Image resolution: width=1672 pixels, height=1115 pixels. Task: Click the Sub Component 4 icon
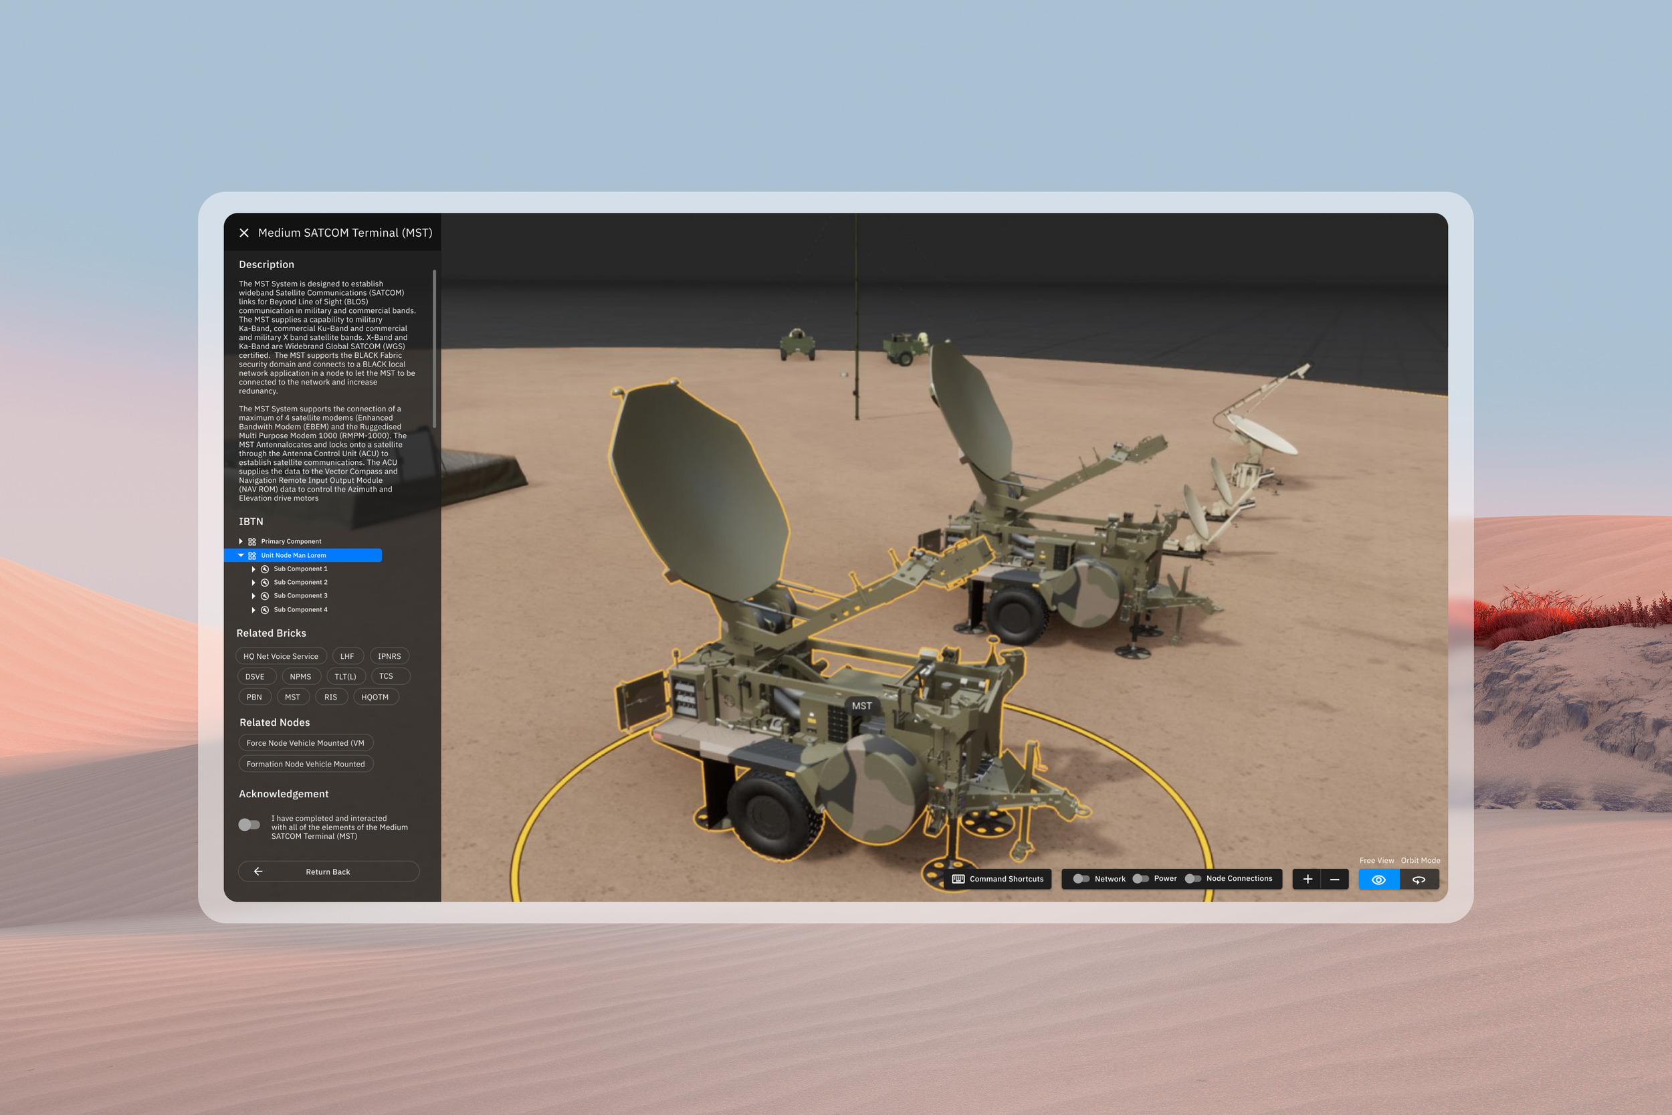[264, 610]
